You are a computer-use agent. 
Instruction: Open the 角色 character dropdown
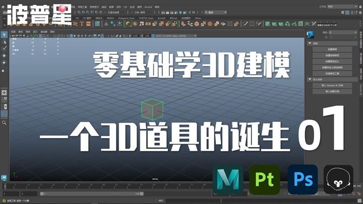pos(342,33)
